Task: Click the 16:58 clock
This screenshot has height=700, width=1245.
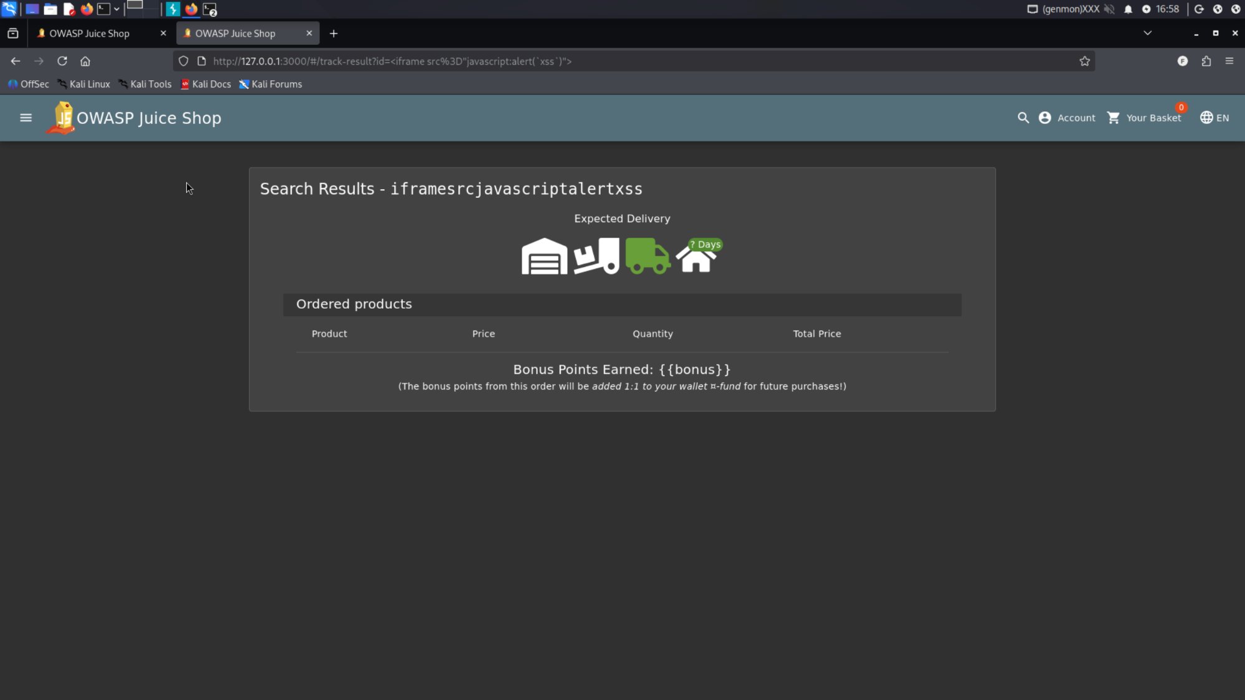Action: tap(1167, 9)
